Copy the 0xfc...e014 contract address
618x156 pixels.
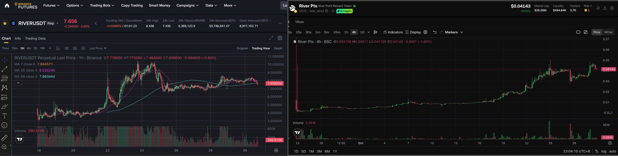(327, 11)
